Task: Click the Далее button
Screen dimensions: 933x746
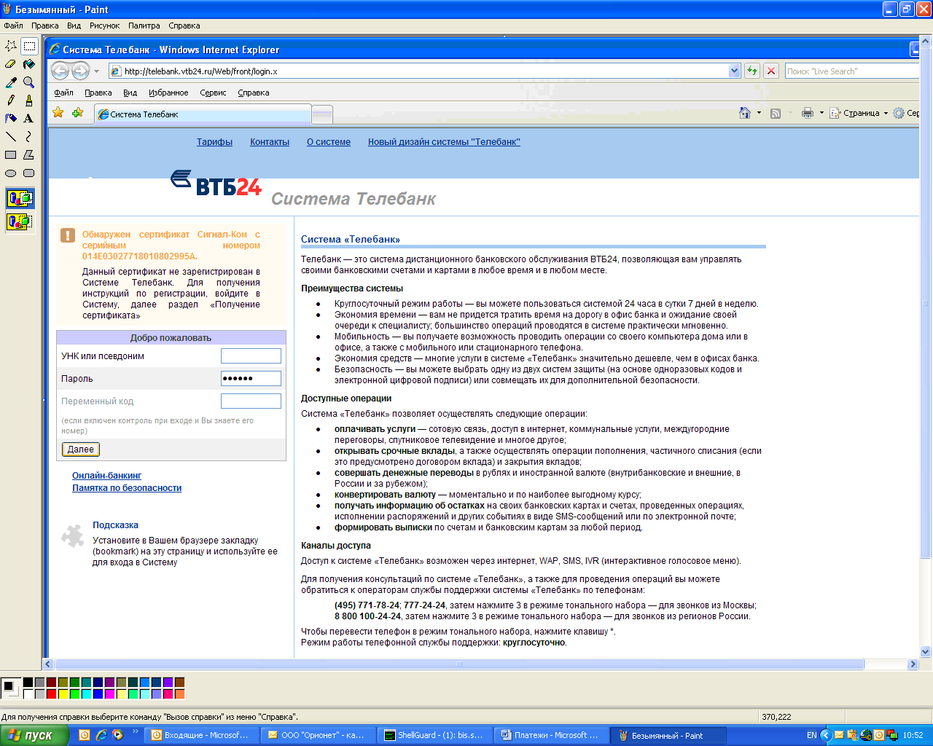Action: [x=81, y=449]
